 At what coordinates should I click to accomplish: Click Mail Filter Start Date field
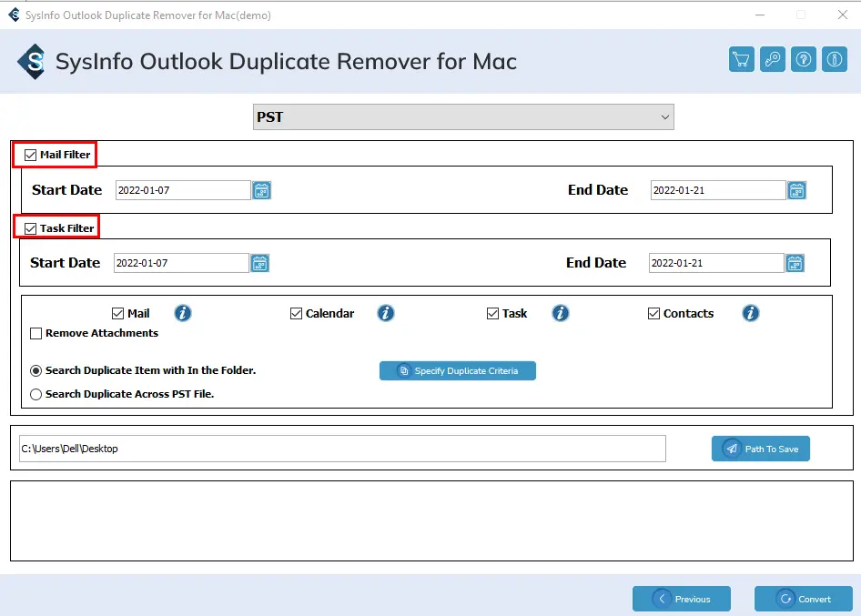183,190
